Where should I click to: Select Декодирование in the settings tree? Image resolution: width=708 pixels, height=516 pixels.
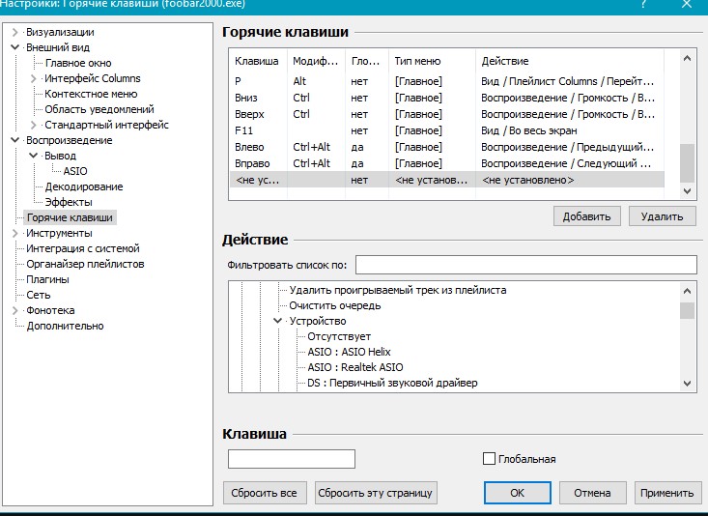tap(83, 186)
